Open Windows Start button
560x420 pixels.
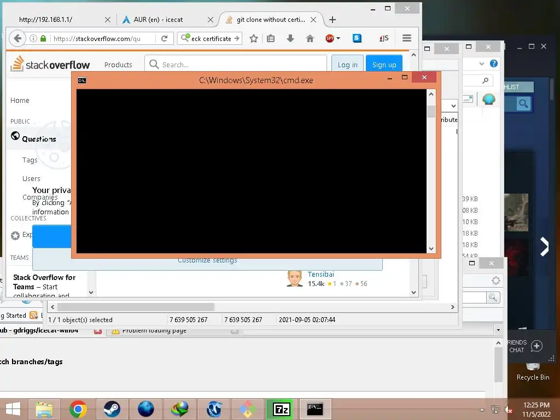click(x=13, y=409)
